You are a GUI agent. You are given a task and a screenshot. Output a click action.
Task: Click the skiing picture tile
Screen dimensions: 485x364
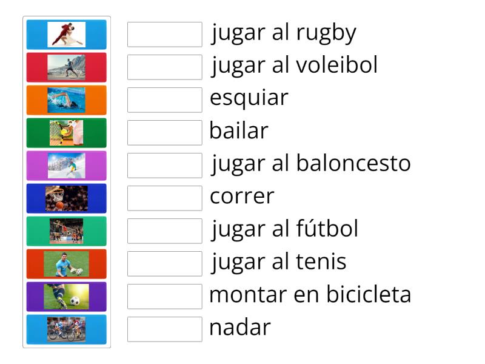coord(67,165)
